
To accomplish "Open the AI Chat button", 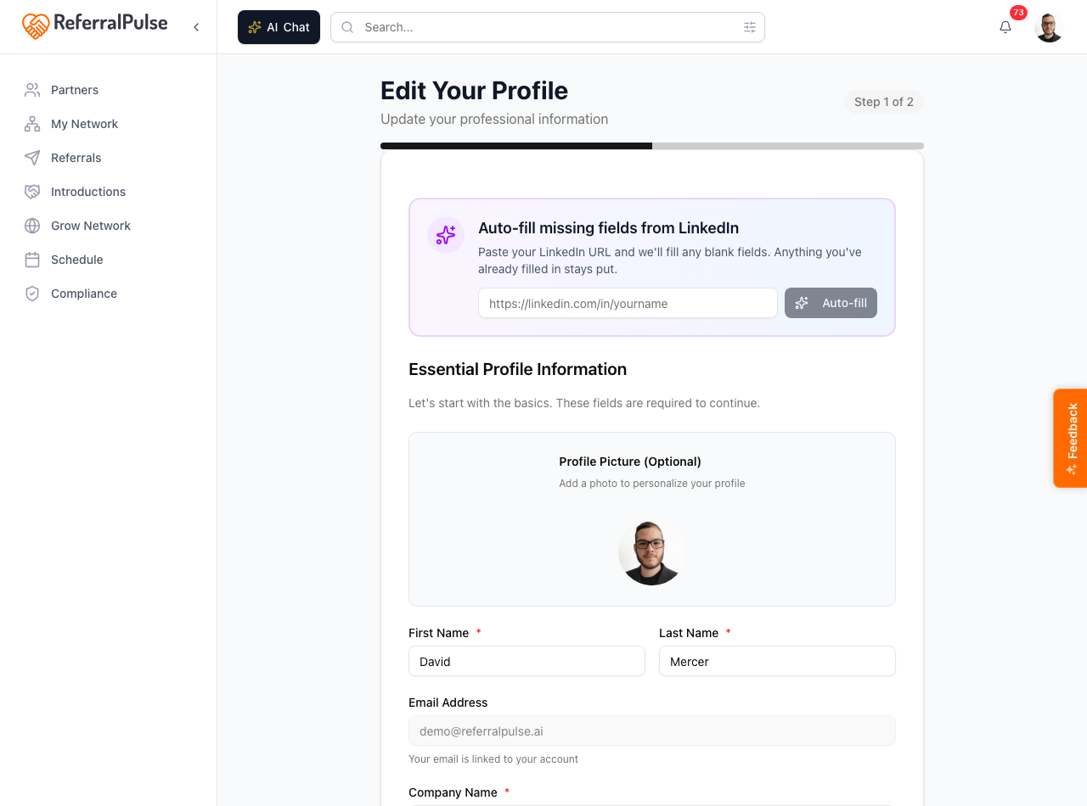I will (x=279, y=27).
